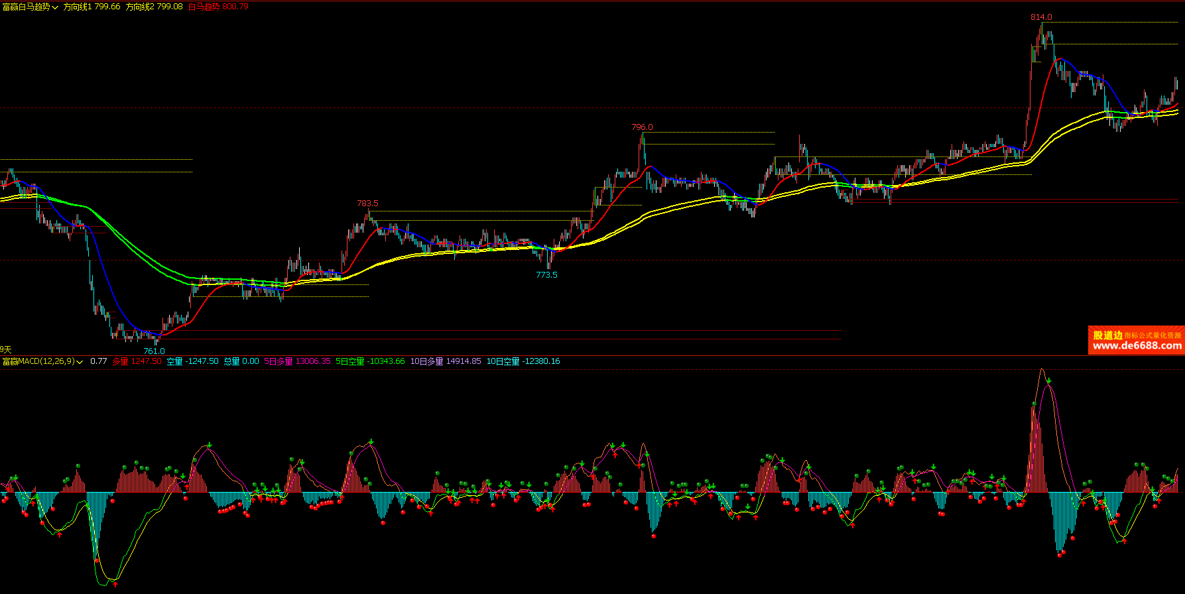
Task: Click the 股道边 logo banner
Action: pyautogui.click(x=1108, y=335)
